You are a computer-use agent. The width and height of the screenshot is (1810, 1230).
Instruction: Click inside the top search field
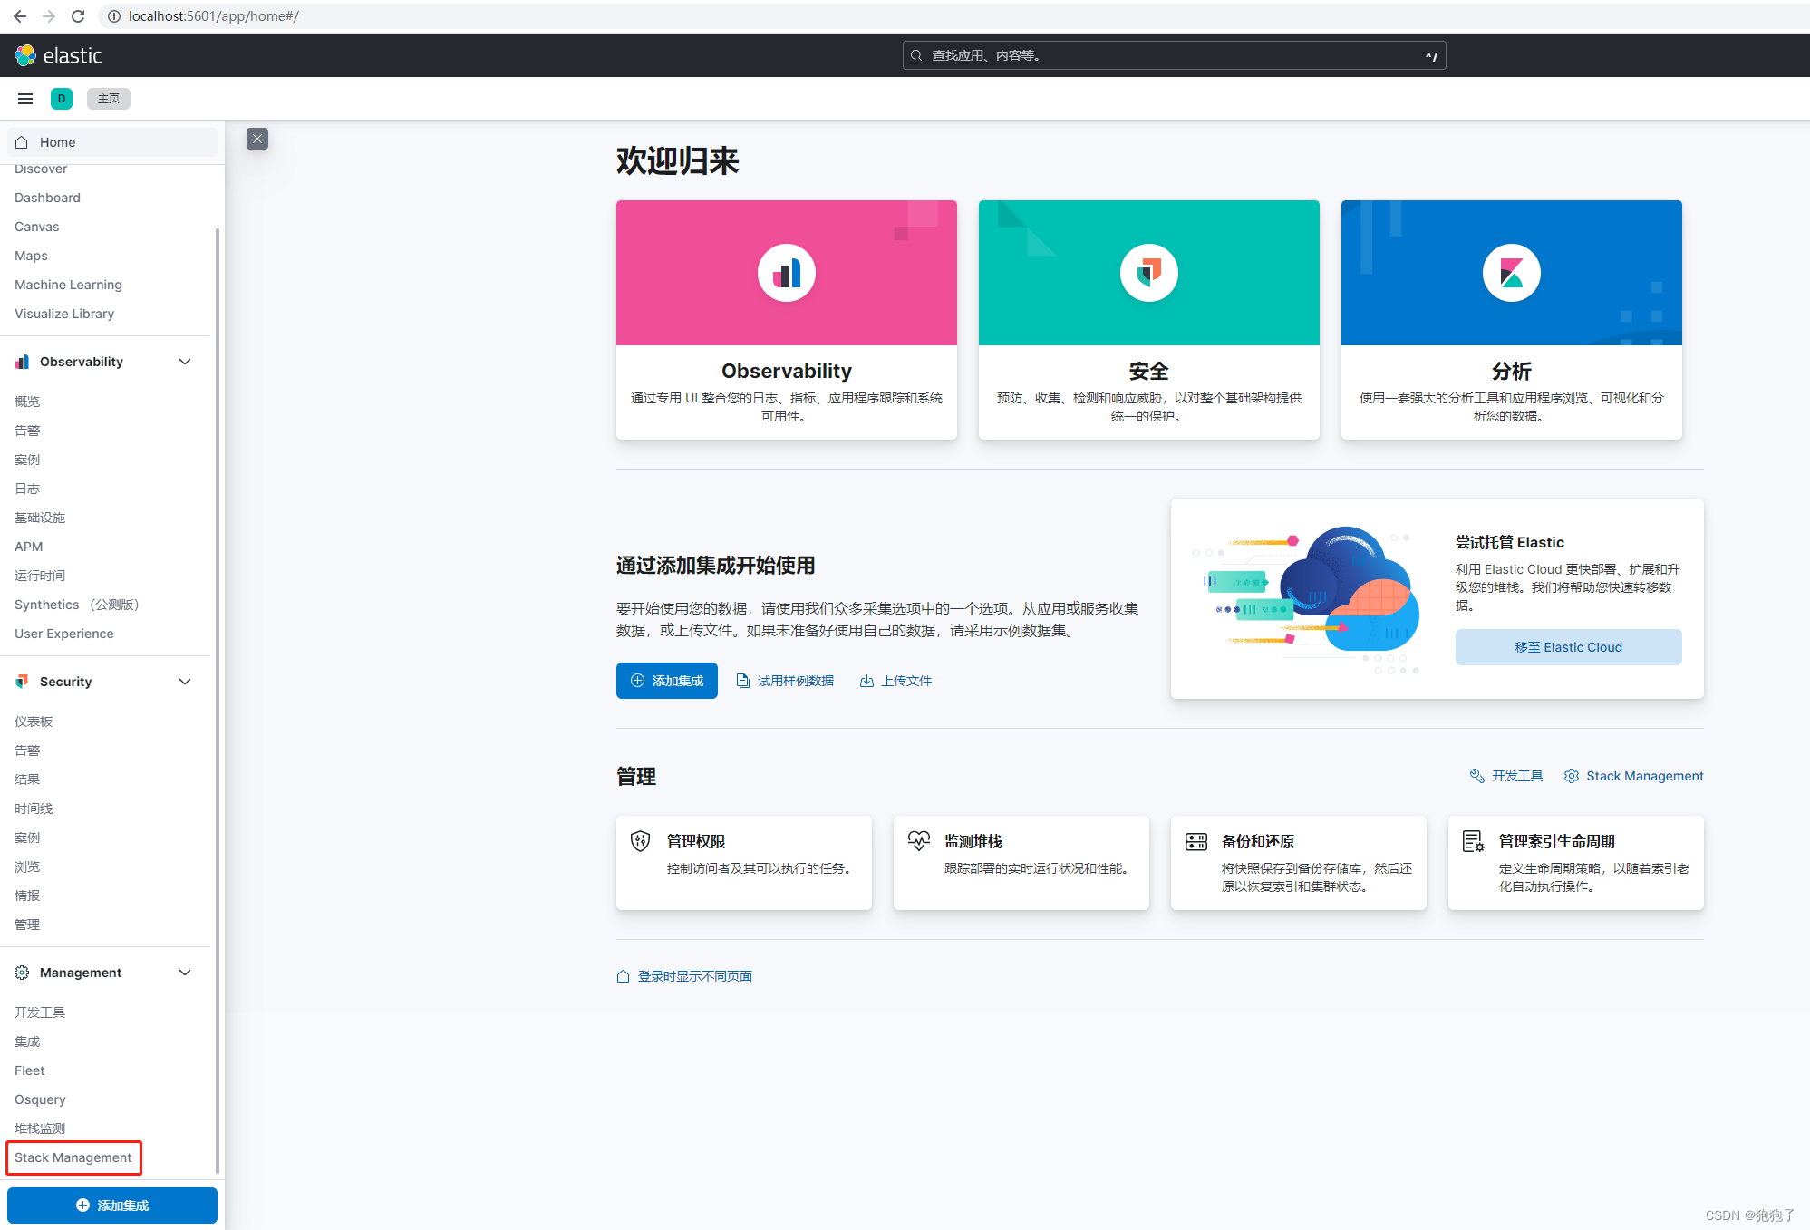(x=1169, y=54)
